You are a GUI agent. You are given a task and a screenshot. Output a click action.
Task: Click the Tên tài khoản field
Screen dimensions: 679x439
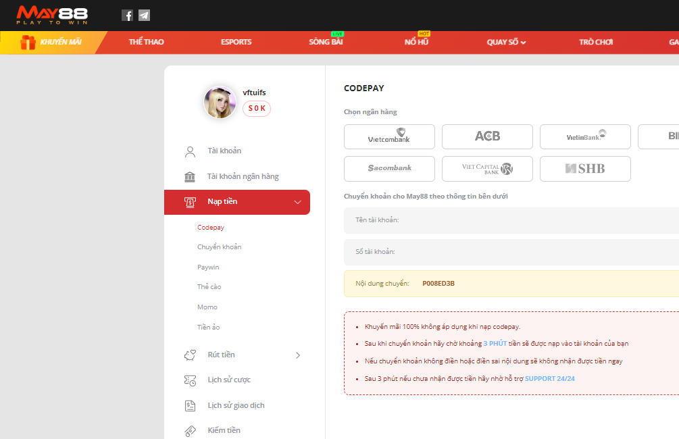511,220
